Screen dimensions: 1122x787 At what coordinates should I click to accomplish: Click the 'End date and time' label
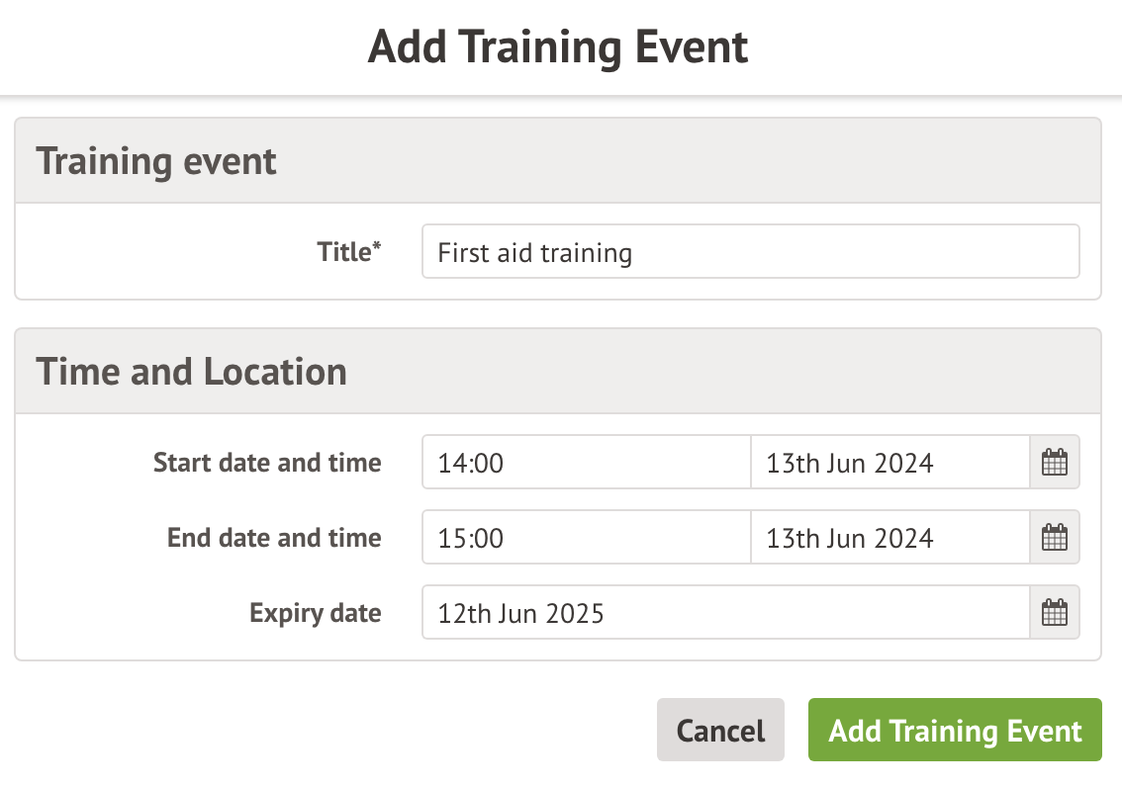pyautogui.click(x=274, y=538)
